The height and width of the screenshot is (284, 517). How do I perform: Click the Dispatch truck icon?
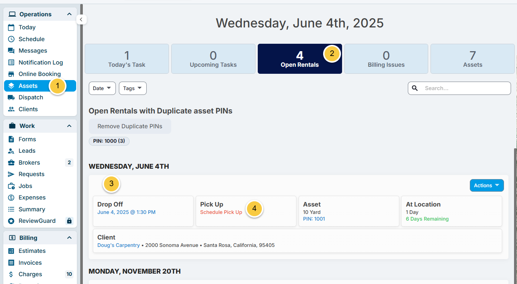tap(12, 98)
